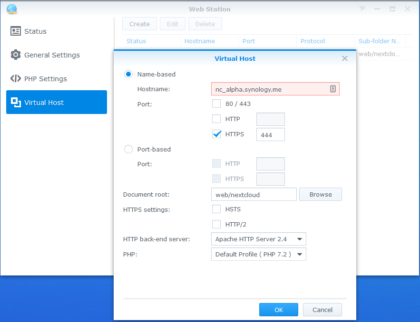
Task: Enable the 80 / 443 port checkbox
Action: (216, 104)
